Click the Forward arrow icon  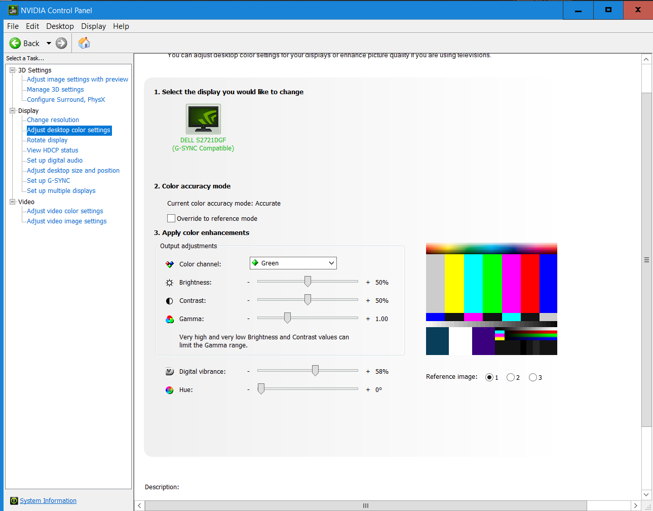pyautogui.click(x=61, y=44)
